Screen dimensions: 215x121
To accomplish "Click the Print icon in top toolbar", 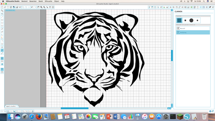I will pyautogui.click(x=17, y=7).
